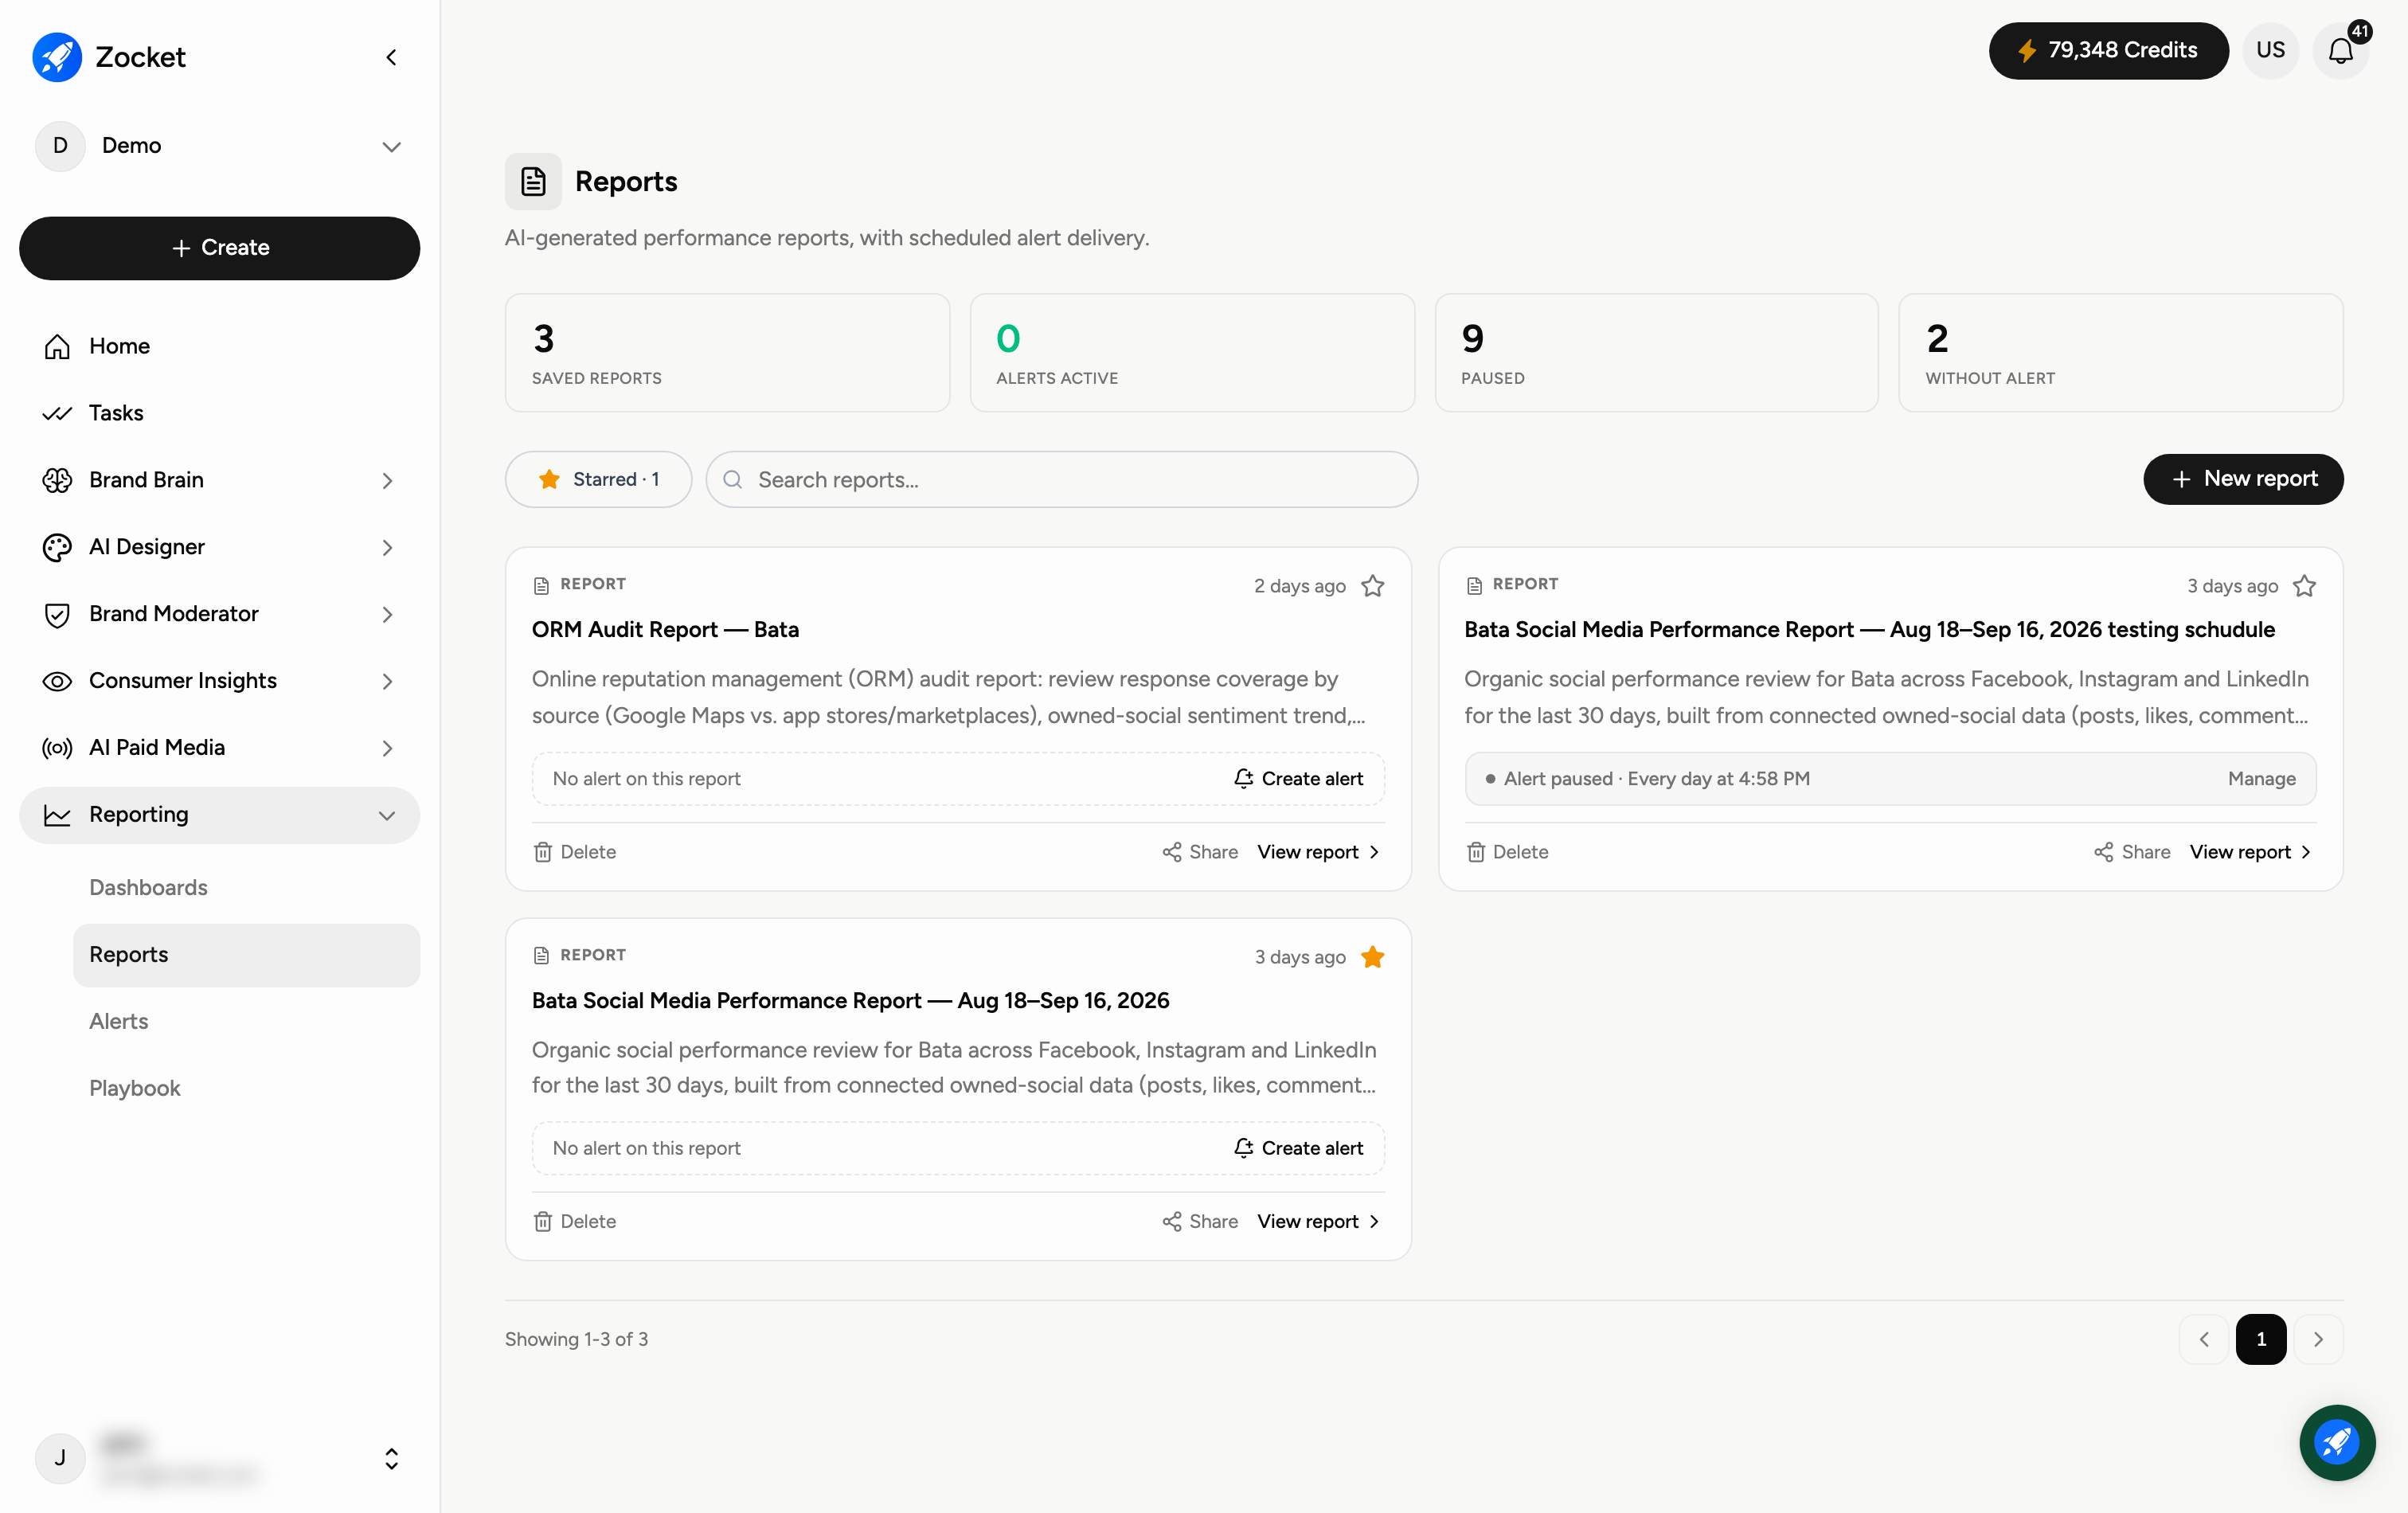This screenshot has width=2408, height=1513.
Task: Expand the AI Paid Media submenu
Action: coord(387,749)
